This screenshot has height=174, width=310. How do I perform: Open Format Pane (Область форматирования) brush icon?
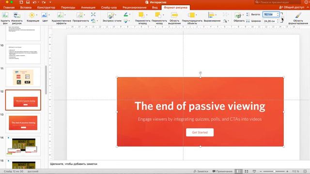(298, 15)
